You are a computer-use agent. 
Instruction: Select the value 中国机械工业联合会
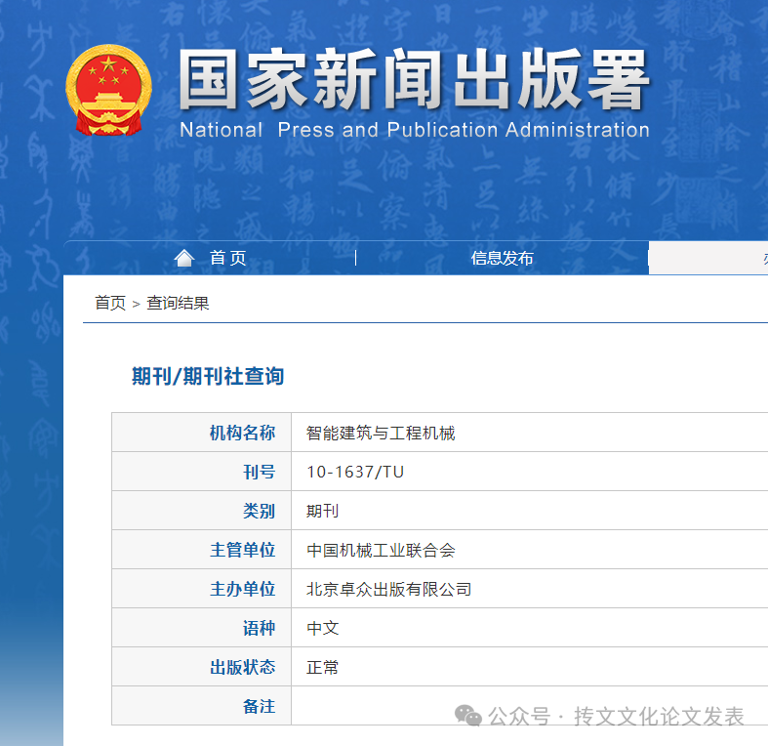(x=381, y=550)
